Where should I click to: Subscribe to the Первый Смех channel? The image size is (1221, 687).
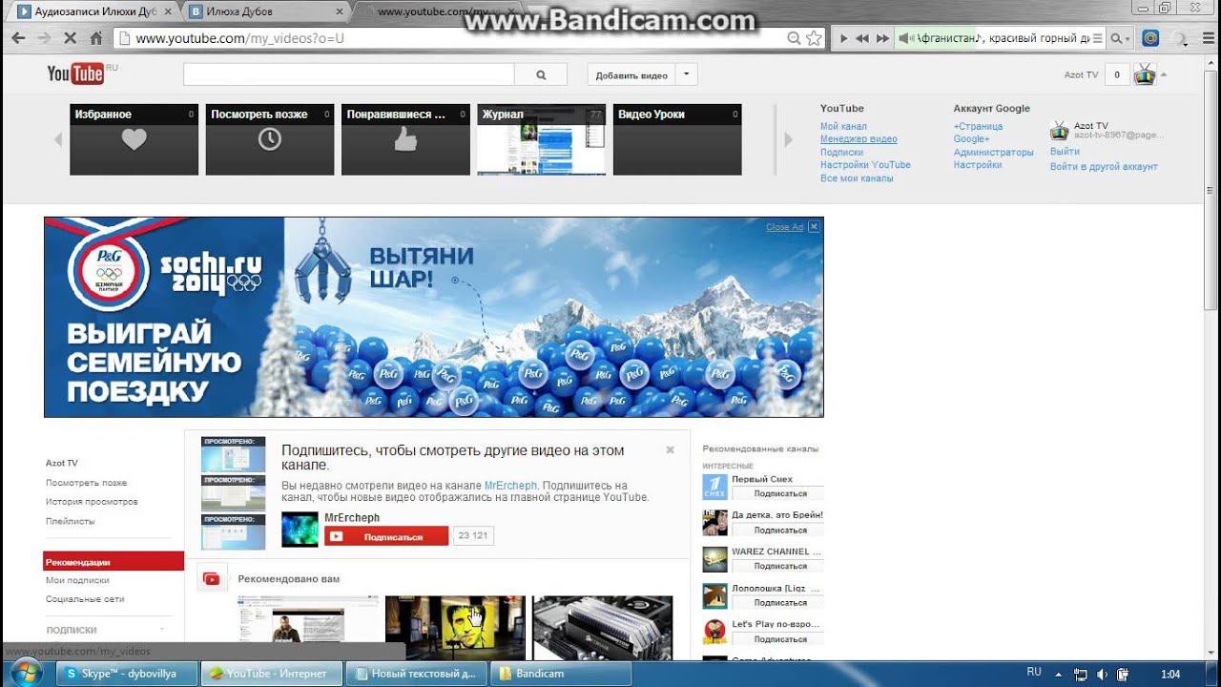(x=780, y=493)
